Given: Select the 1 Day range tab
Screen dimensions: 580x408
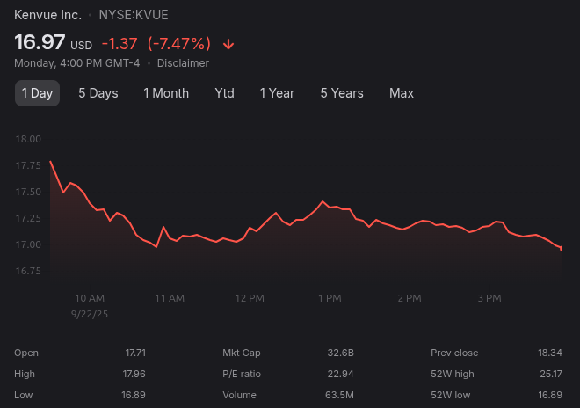Looking at the screenshot, I should pos(37,93).
